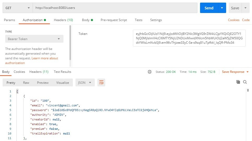Screen dimensions: 252x141
Task: Open the Bearer Token type dropdown
Action: click(34, 39)
